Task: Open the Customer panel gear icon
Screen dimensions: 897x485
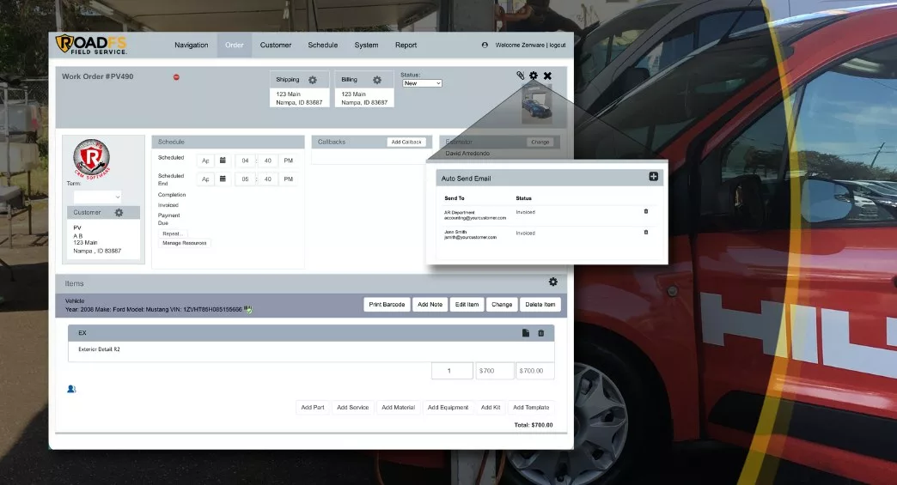Action: (119, 213)
